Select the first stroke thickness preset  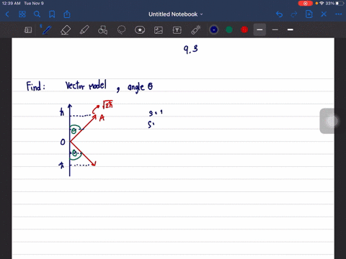(x=259, y=29)
